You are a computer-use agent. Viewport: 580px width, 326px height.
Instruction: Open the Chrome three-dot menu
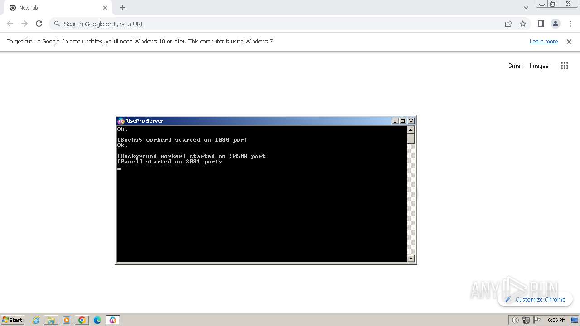[570, 24]
